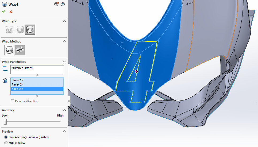Image resolution: width=258 pixels, height=147 pixels.
Task: Accept the Wrap1 feature with green checkmark
Action: point(3,11)
